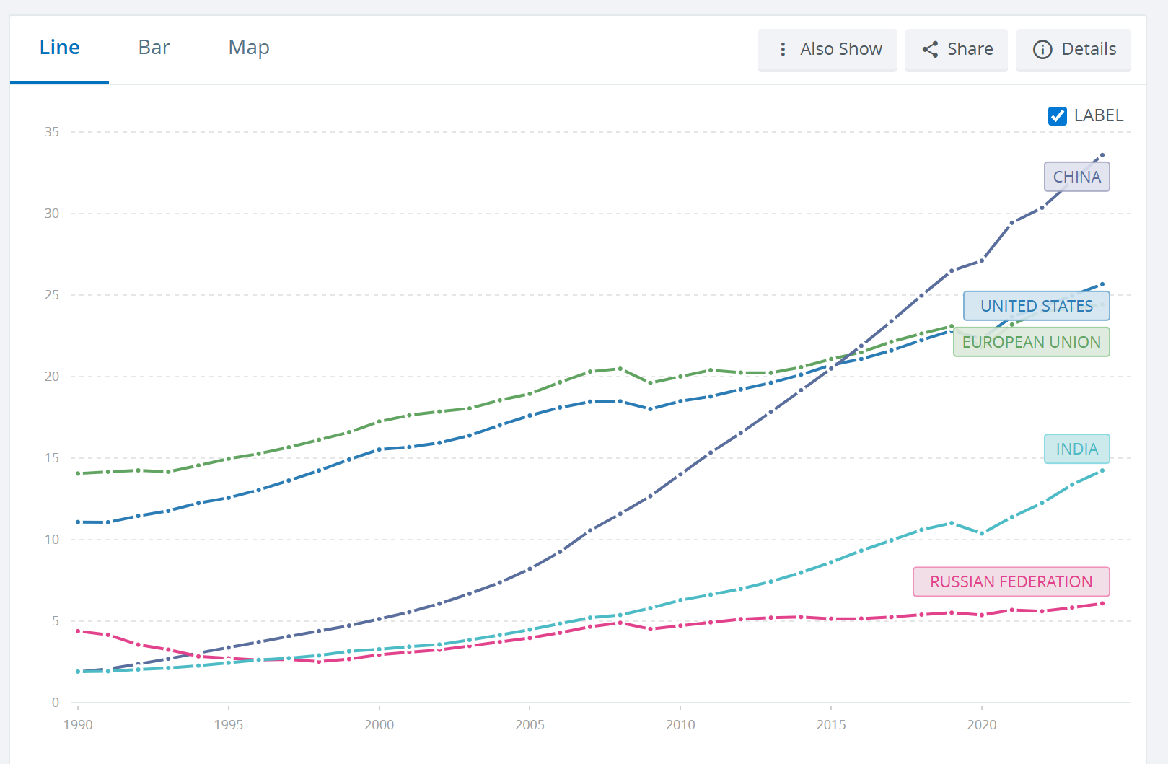This screenshot has width=1168, height=764.
Task: Click the info icon beside Details
Action: pos(1042,49)
